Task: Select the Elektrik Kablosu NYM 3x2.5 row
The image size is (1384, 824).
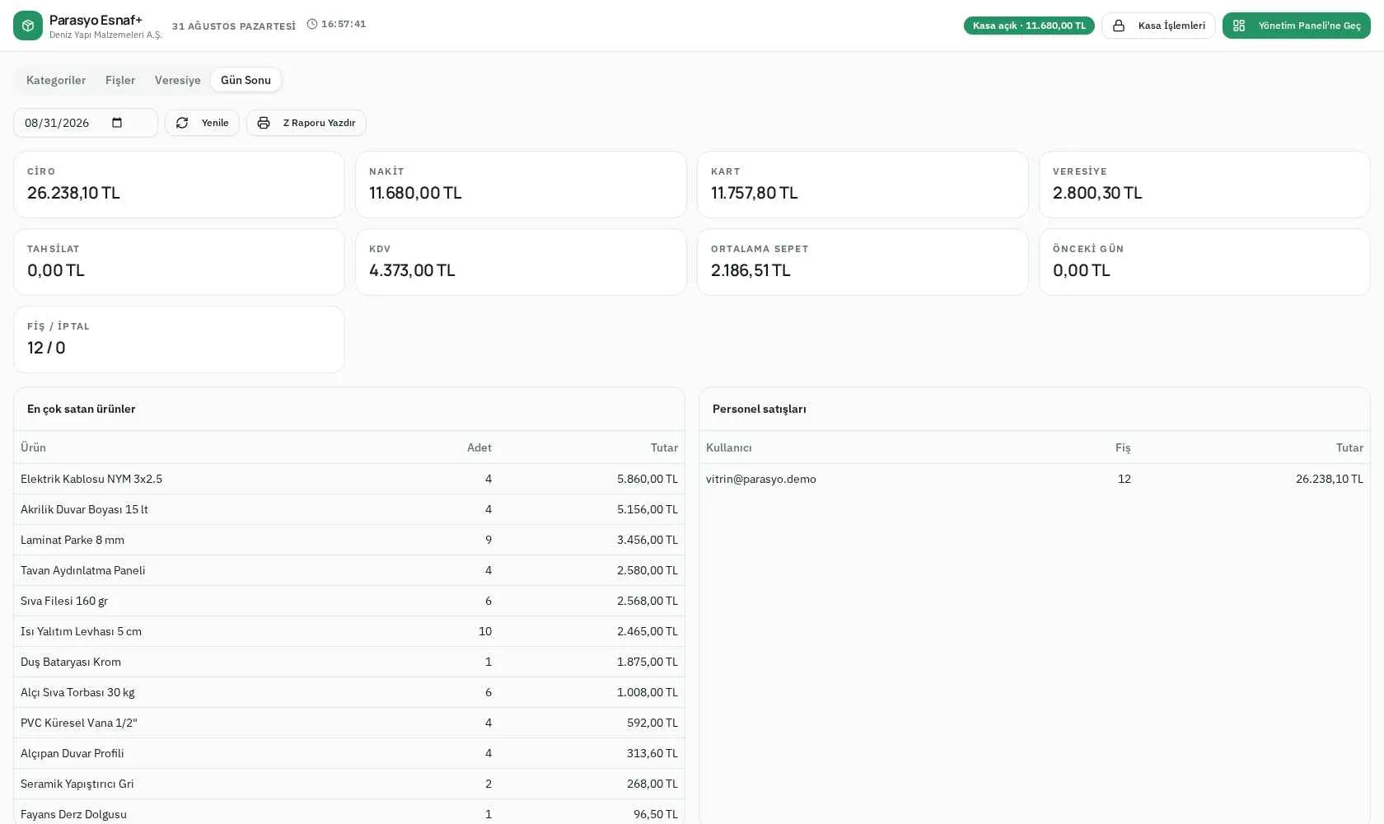Action: (x=349, y=479)
